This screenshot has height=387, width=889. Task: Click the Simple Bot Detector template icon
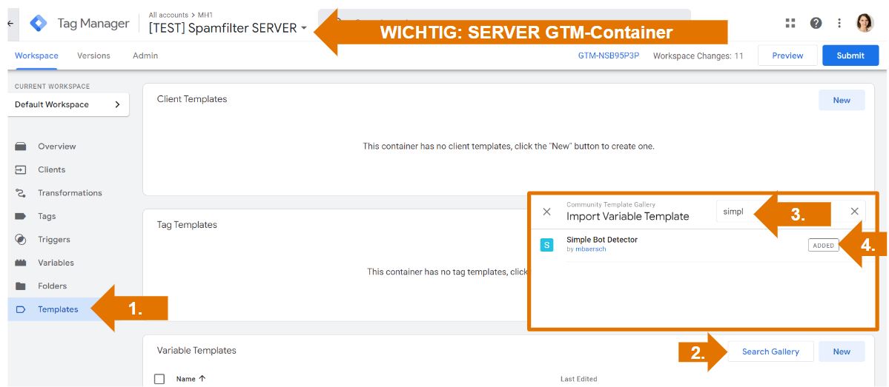click(x=546, y=244)
